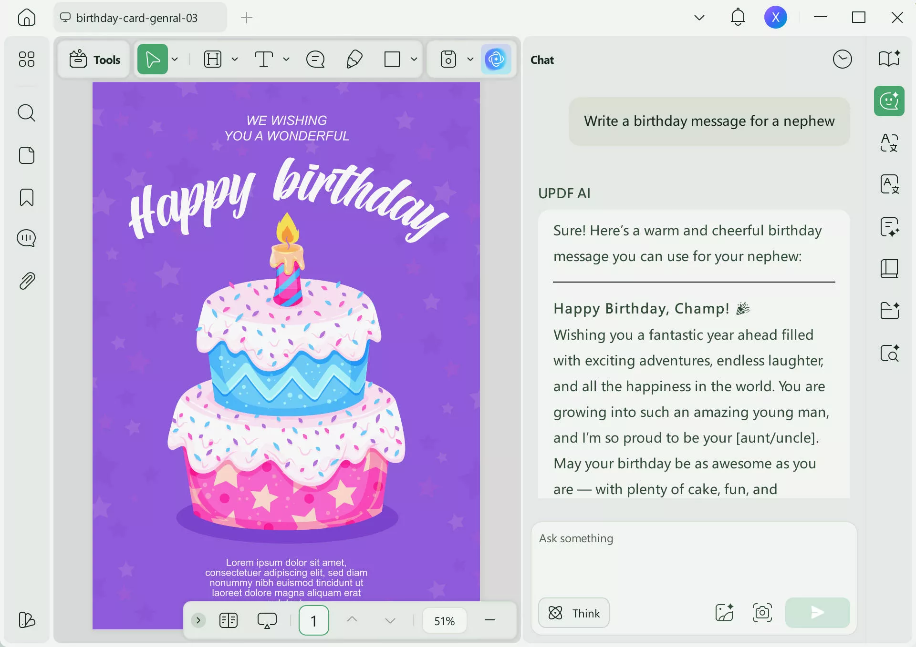Capture a screenshot for the AI chat
Viewport: 916px width, 647px height.
click(762, 613)
